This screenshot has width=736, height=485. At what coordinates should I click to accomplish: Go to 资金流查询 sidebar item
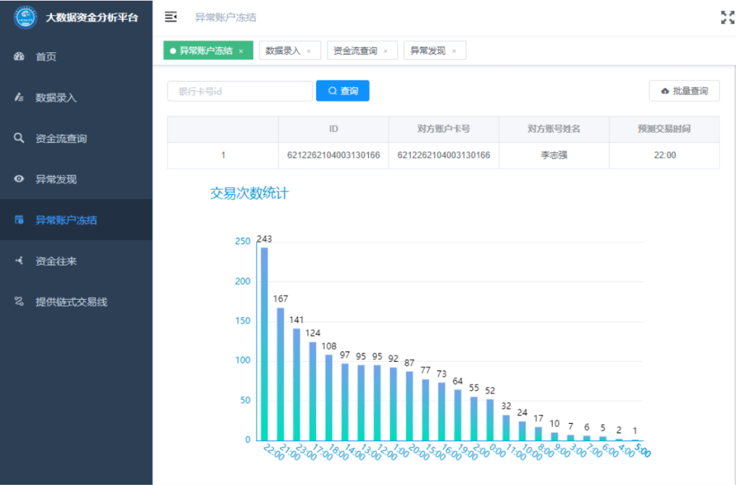pos(76,138)
